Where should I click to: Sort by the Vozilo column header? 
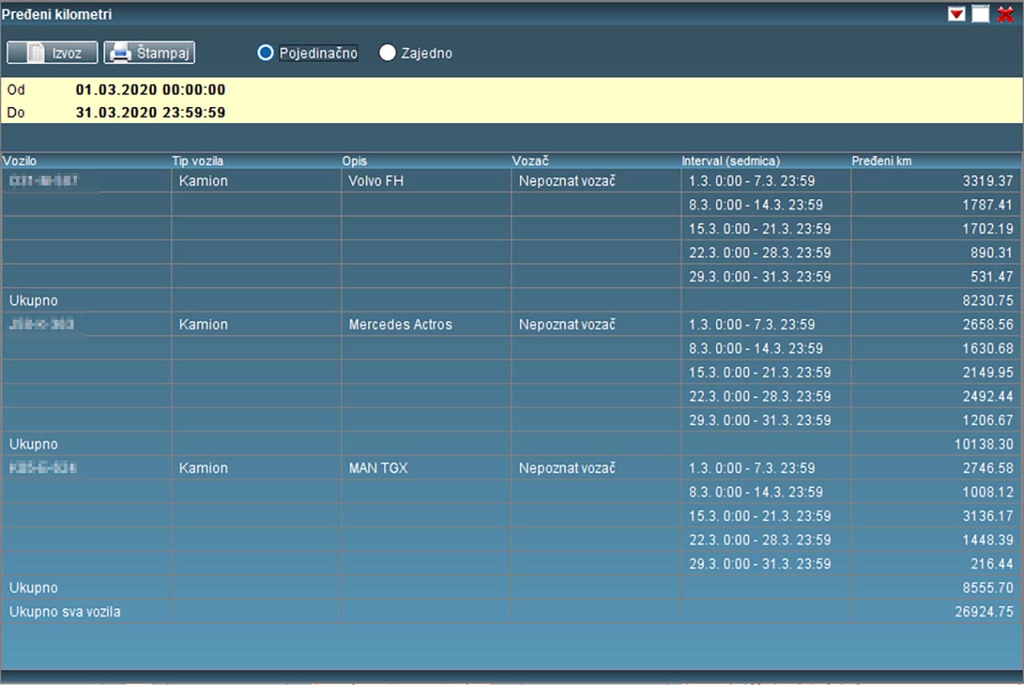[20, 161]
